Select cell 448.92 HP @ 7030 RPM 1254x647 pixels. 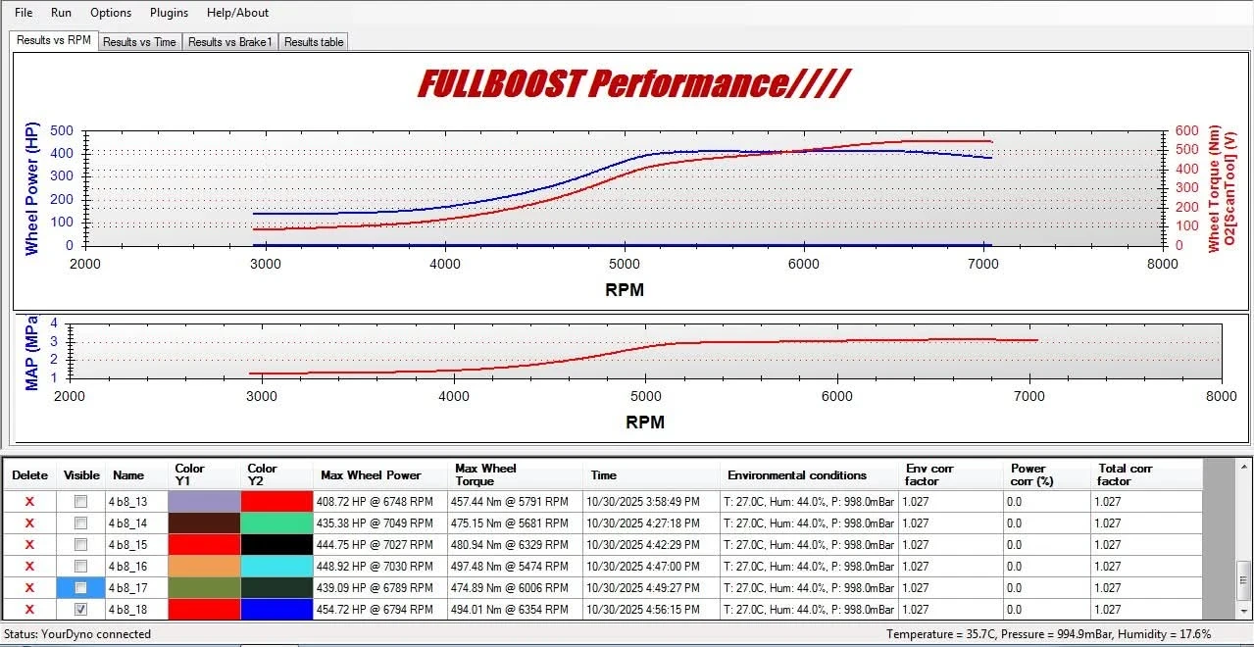click(x=380, y=566)
